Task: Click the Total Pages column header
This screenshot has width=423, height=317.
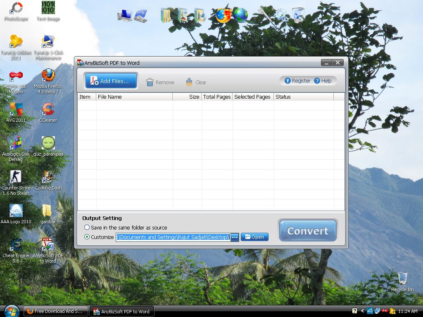Action: (x=217, y=97)
